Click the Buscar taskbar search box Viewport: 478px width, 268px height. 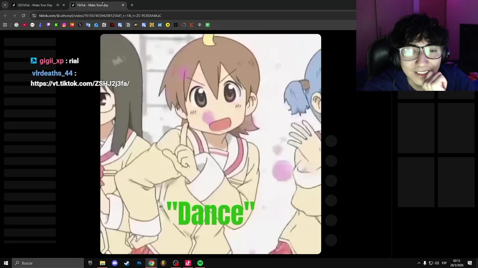point(48,263)
